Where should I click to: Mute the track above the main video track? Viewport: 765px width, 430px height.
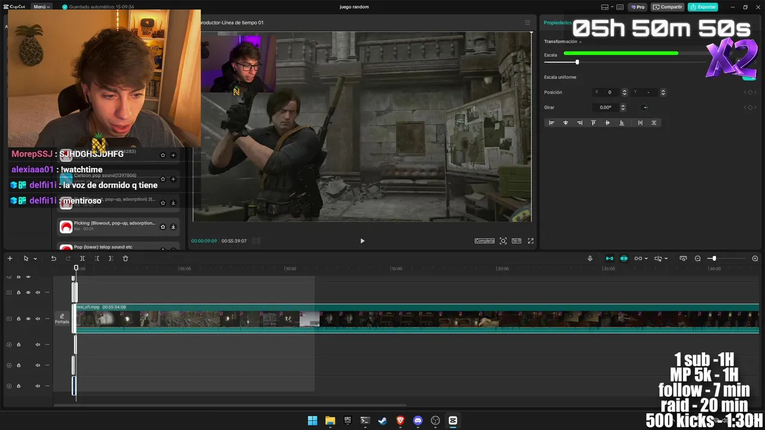(38, 293)
